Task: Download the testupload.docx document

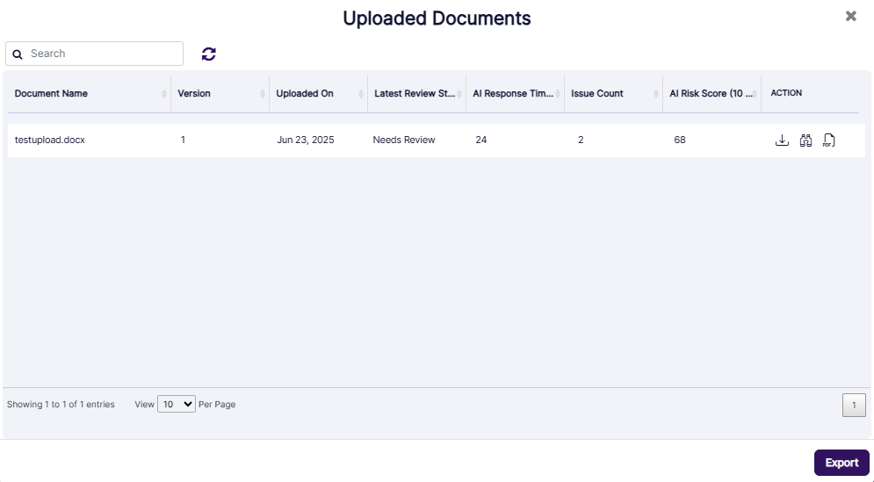Action: [782, 140]
